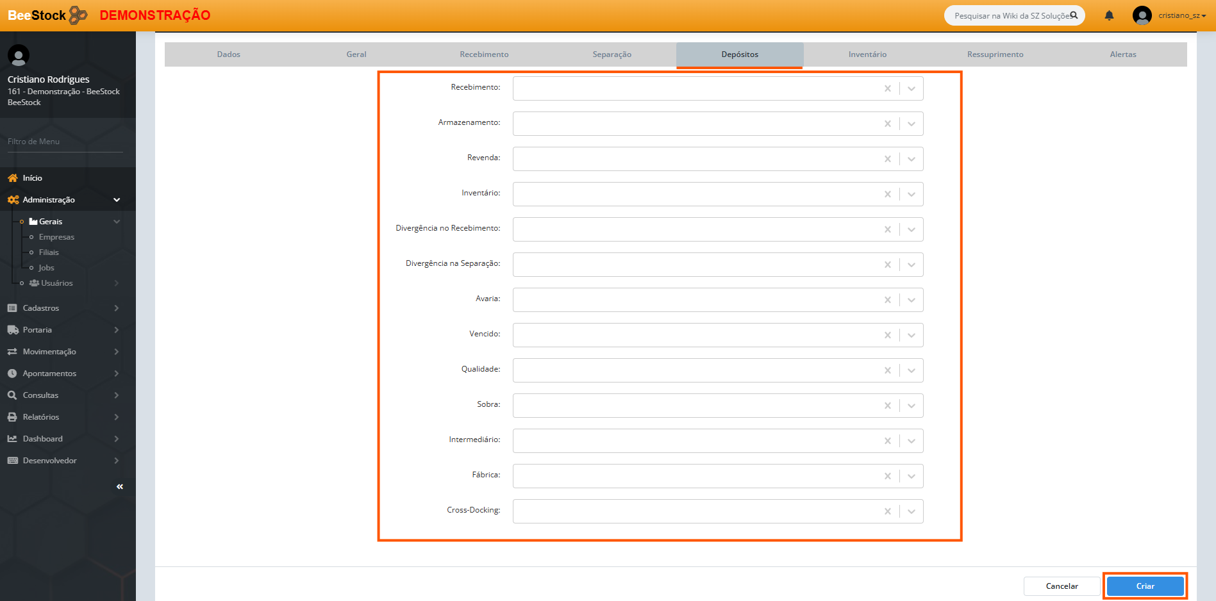Collapse sidebar with double-arrow icon

point(120,487)
